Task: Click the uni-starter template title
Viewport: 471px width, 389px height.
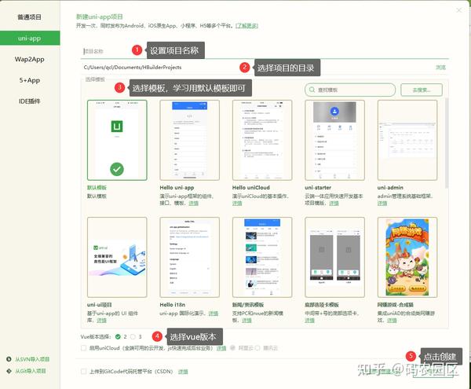Action: click(318, 188)
